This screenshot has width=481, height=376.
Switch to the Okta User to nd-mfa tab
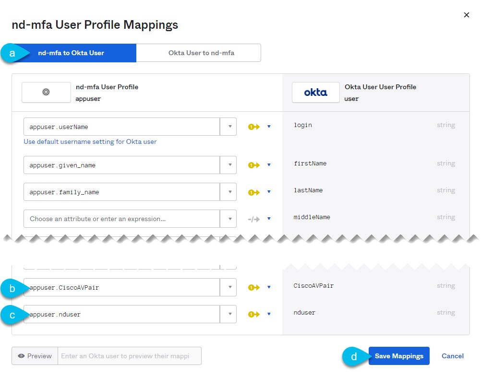[x=198, y=53]
